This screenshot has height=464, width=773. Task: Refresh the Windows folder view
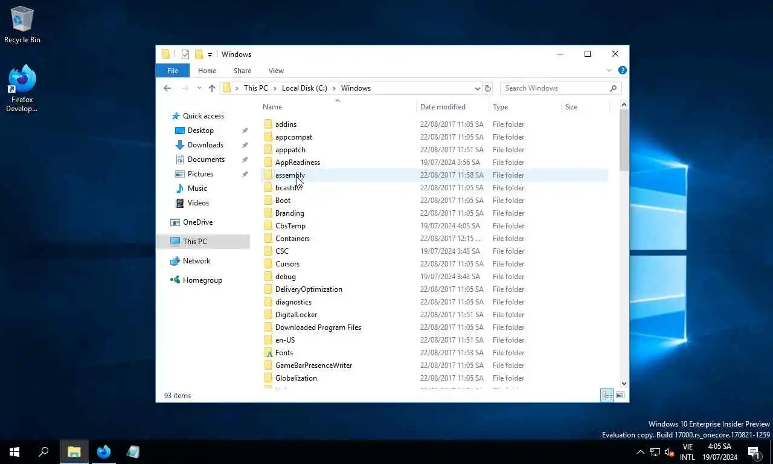point(488,88)
